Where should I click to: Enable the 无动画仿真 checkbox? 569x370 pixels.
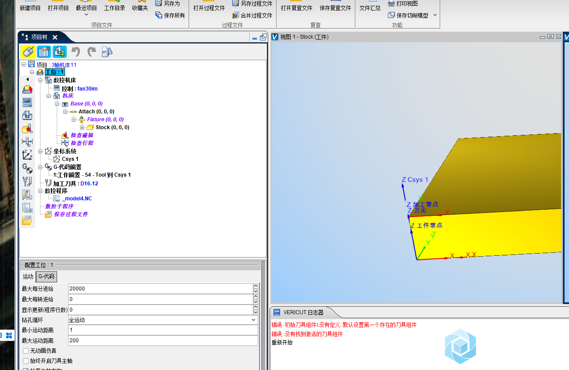click(x=26, y=351)
